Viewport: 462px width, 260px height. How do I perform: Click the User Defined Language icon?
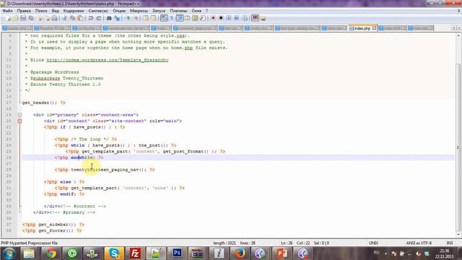click(x=187, y=18)
